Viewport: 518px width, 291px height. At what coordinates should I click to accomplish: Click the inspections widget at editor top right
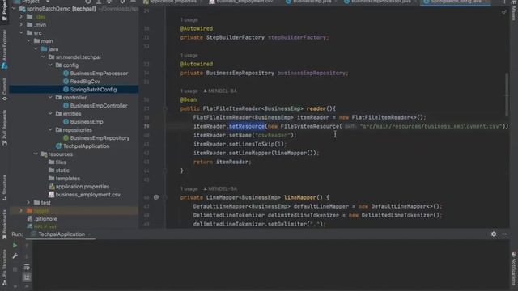(x=503, y=12)
